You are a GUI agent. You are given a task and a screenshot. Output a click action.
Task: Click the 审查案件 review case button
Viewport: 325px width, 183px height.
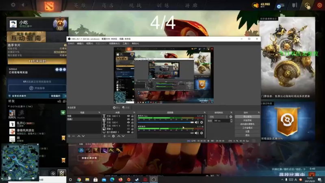56,96
